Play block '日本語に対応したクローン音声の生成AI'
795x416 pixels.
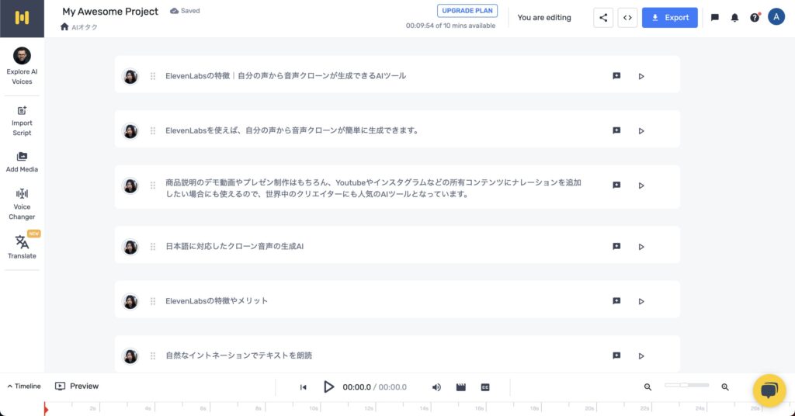coord(641,247)
